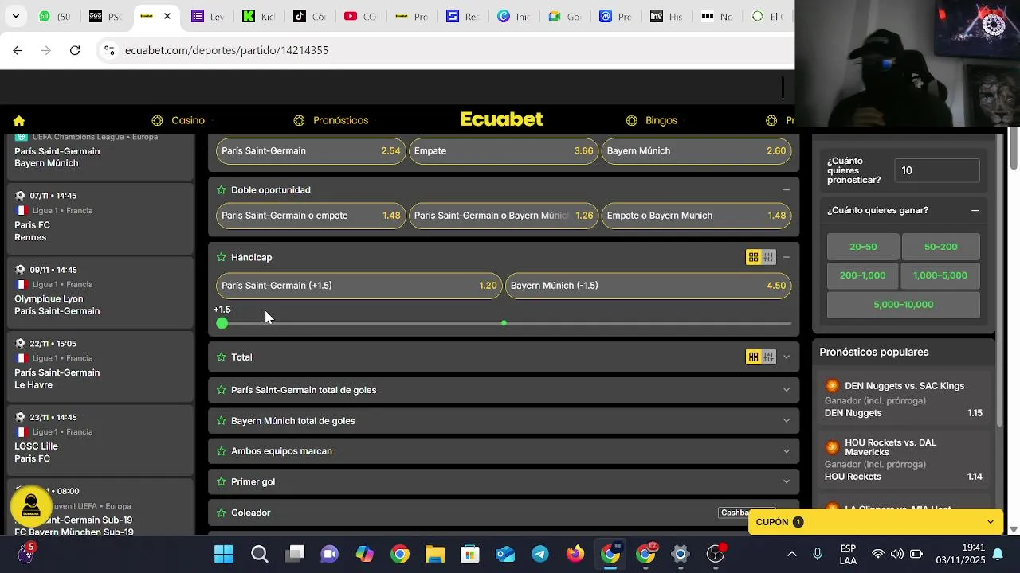Collapse the Hándicap section
1020x573 pixels.
tap(787, 257)
